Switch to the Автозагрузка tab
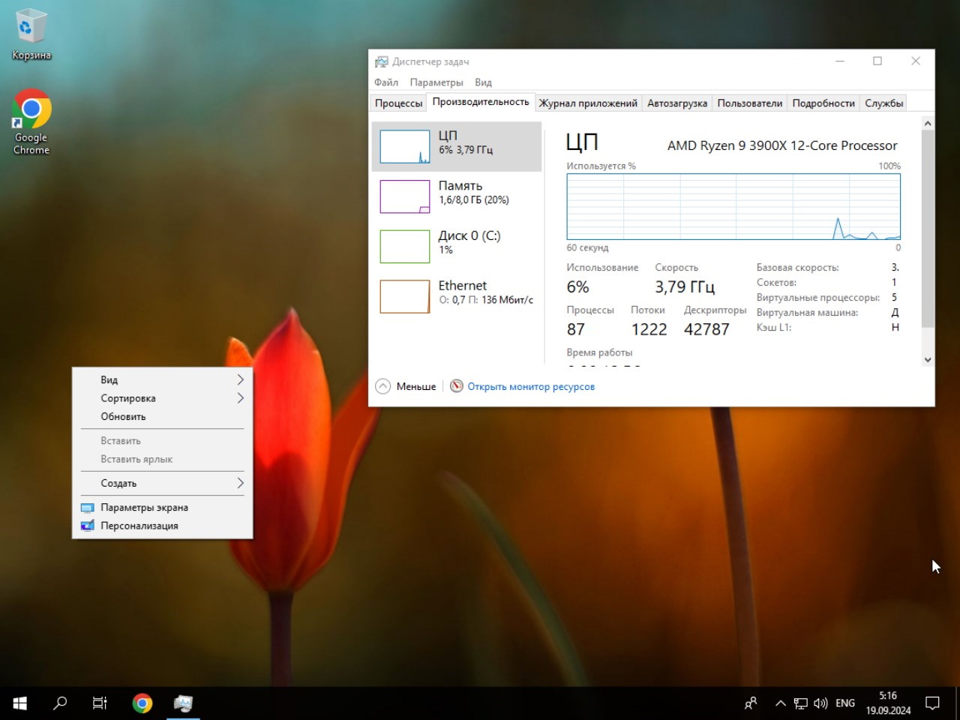 pyautogui.click(x=676, y=103)
